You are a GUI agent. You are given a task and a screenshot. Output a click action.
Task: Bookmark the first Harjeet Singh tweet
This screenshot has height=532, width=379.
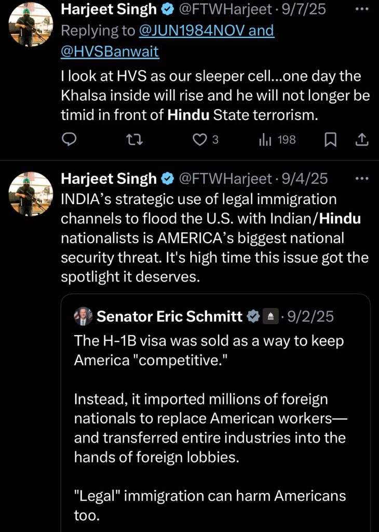pyautogui.click(x=330, y=140)
